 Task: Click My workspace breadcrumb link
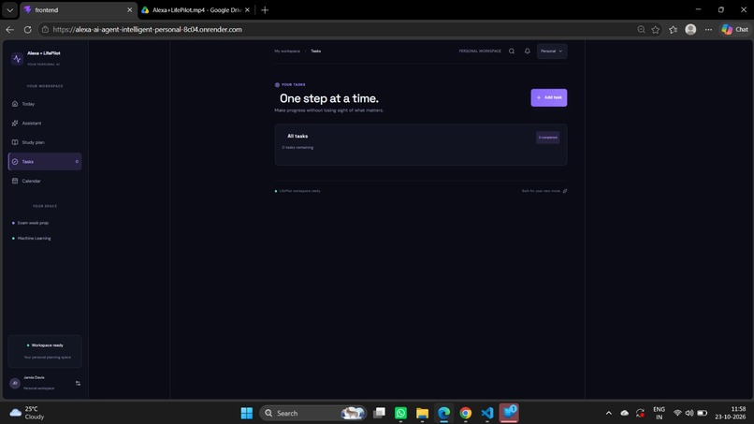[287, 51]
